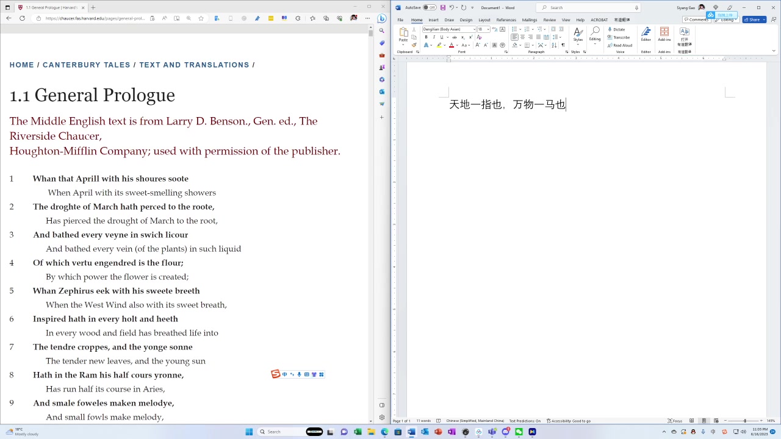Click the Save icon in Word title bar
This screenshot has height=439, width=781.
443,7
